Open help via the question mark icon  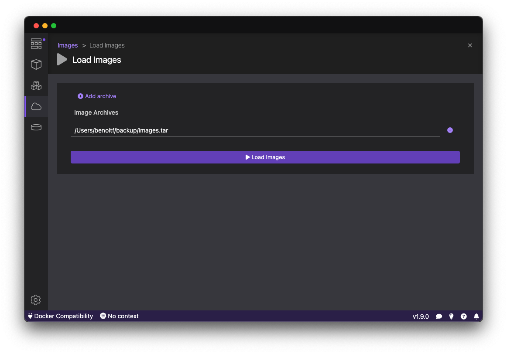tap(464, 317)
